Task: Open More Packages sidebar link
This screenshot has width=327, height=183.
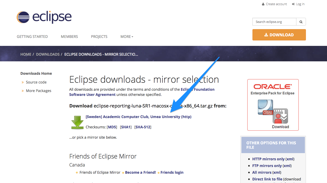Action: pos(39,91)
